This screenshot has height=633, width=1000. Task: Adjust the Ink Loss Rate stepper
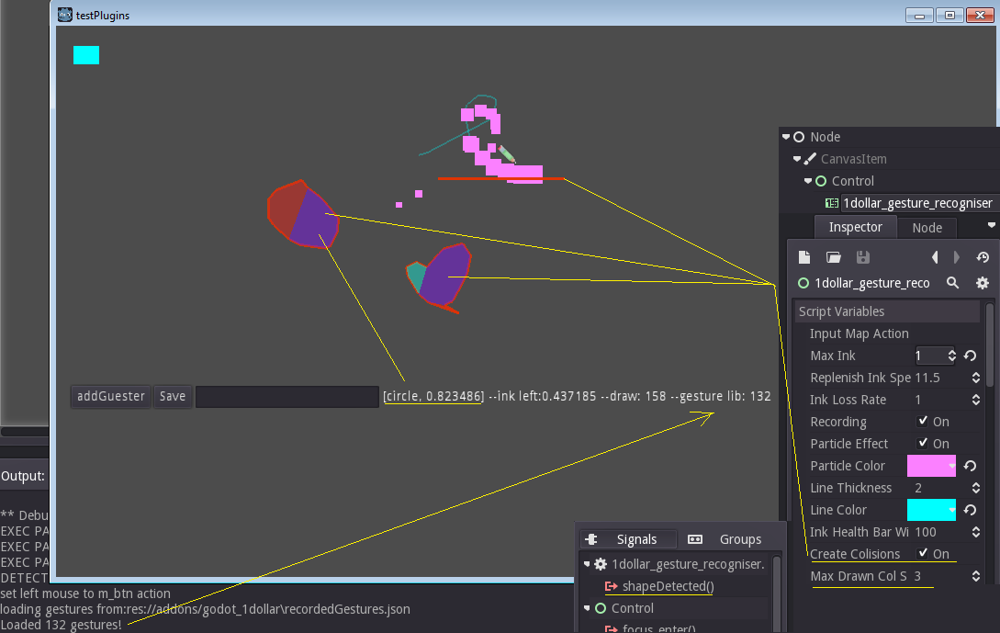pyautogui.click(x=976, y=400)
